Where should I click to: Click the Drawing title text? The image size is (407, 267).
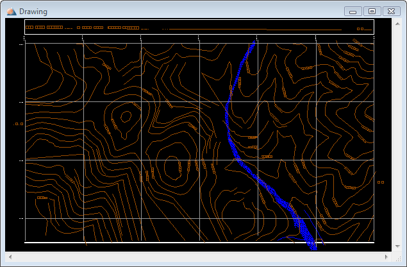[33, 12]
